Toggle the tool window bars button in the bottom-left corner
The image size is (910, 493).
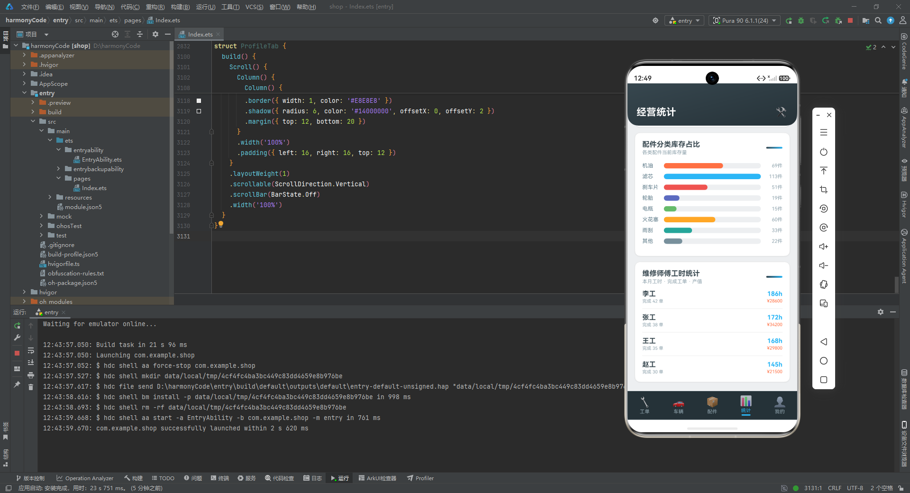pos(8,488)
